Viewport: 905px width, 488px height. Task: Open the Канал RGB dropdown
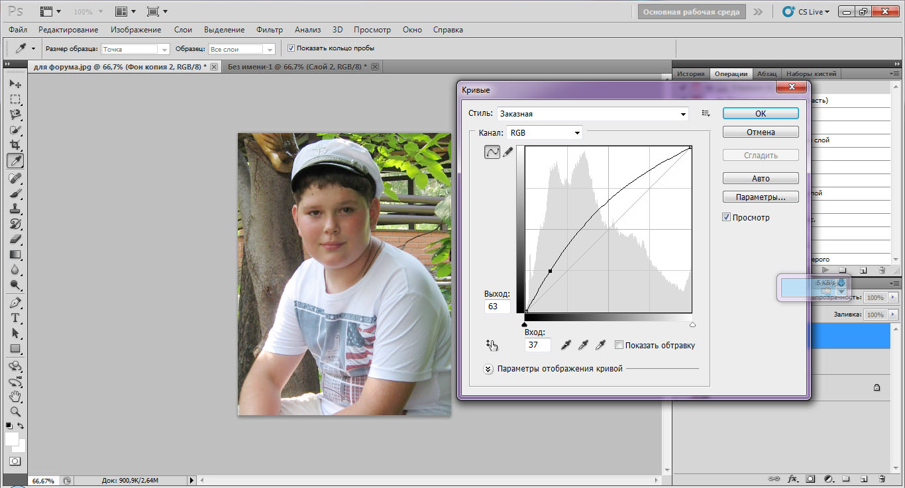[x=544, y=133]
